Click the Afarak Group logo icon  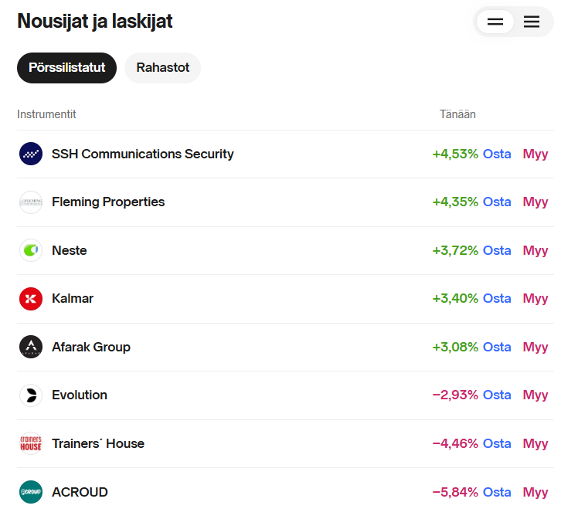point(31,347)
